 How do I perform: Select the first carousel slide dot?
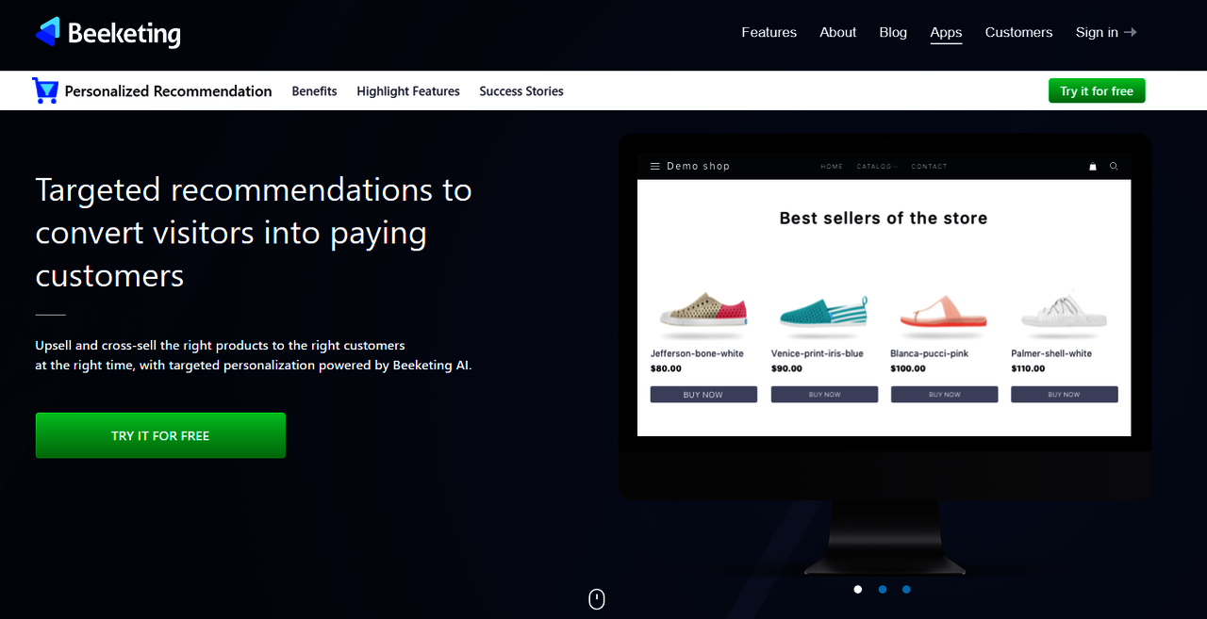tap(858, 590)
